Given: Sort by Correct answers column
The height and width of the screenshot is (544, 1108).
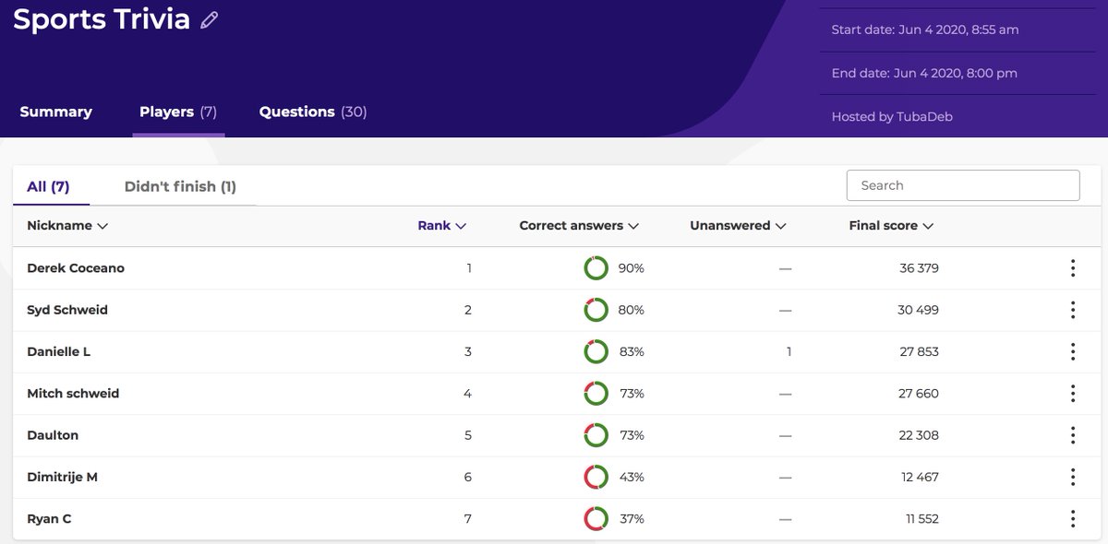Looking at the screenshot, I should click(x=579, y=226).
